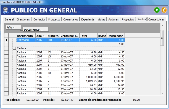
Task: Open the Contactos tab
Action: 39,19
